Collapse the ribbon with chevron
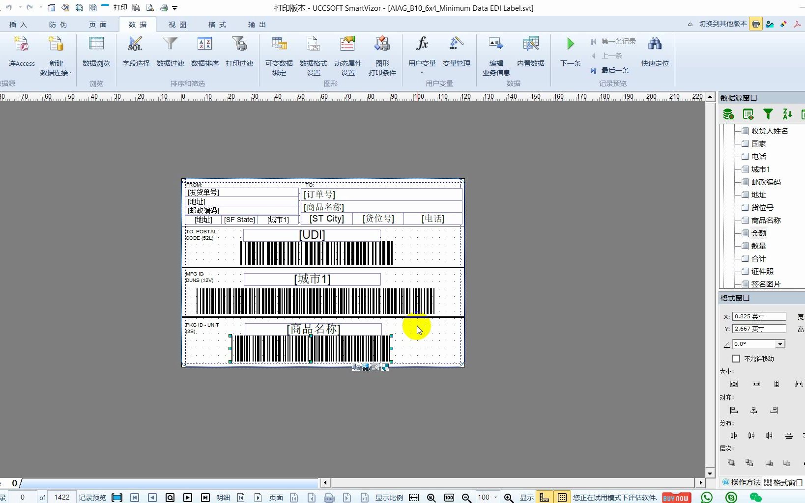805x503 pixels. pos(690,24)
